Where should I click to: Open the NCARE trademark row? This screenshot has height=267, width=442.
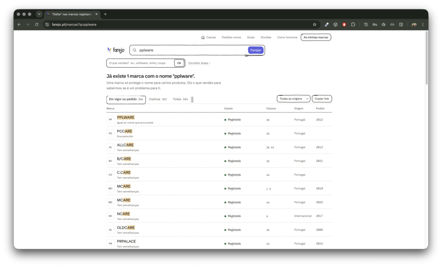point(219,216)
